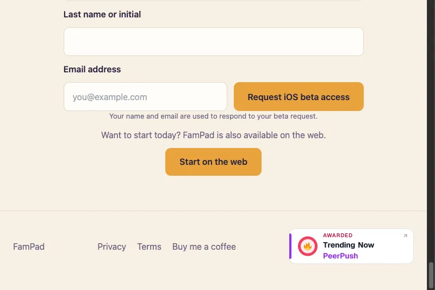
Task: Click the AWARDED label on the badge
Action: click(x=338, y=236)
